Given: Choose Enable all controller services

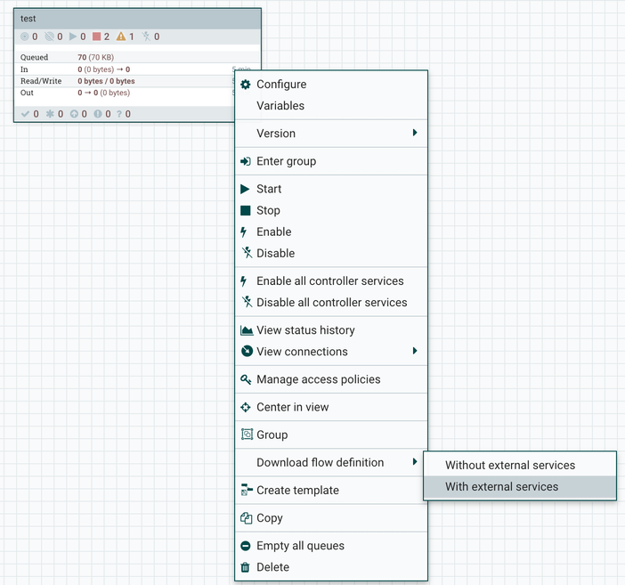Looking at the screenshot, I should coord(331,281).
